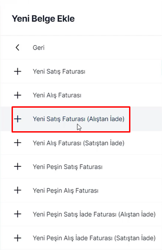The image size is (162, 250).
Task: Click plus icon for Alış Faturası (Satıştan İade)
Action: click(17, 143)
